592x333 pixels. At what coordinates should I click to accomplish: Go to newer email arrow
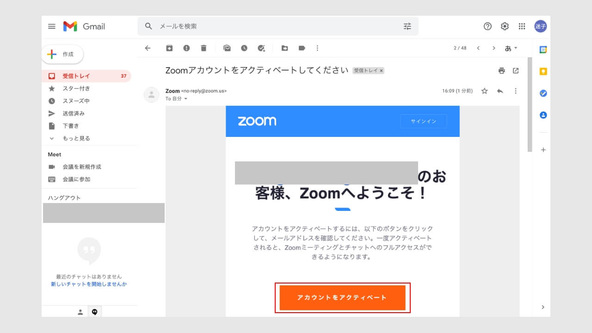click(478, 48)
